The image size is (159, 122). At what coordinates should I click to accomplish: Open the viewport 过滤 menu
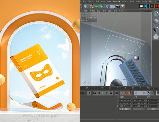pyautogui.click(x=110, y=11)
